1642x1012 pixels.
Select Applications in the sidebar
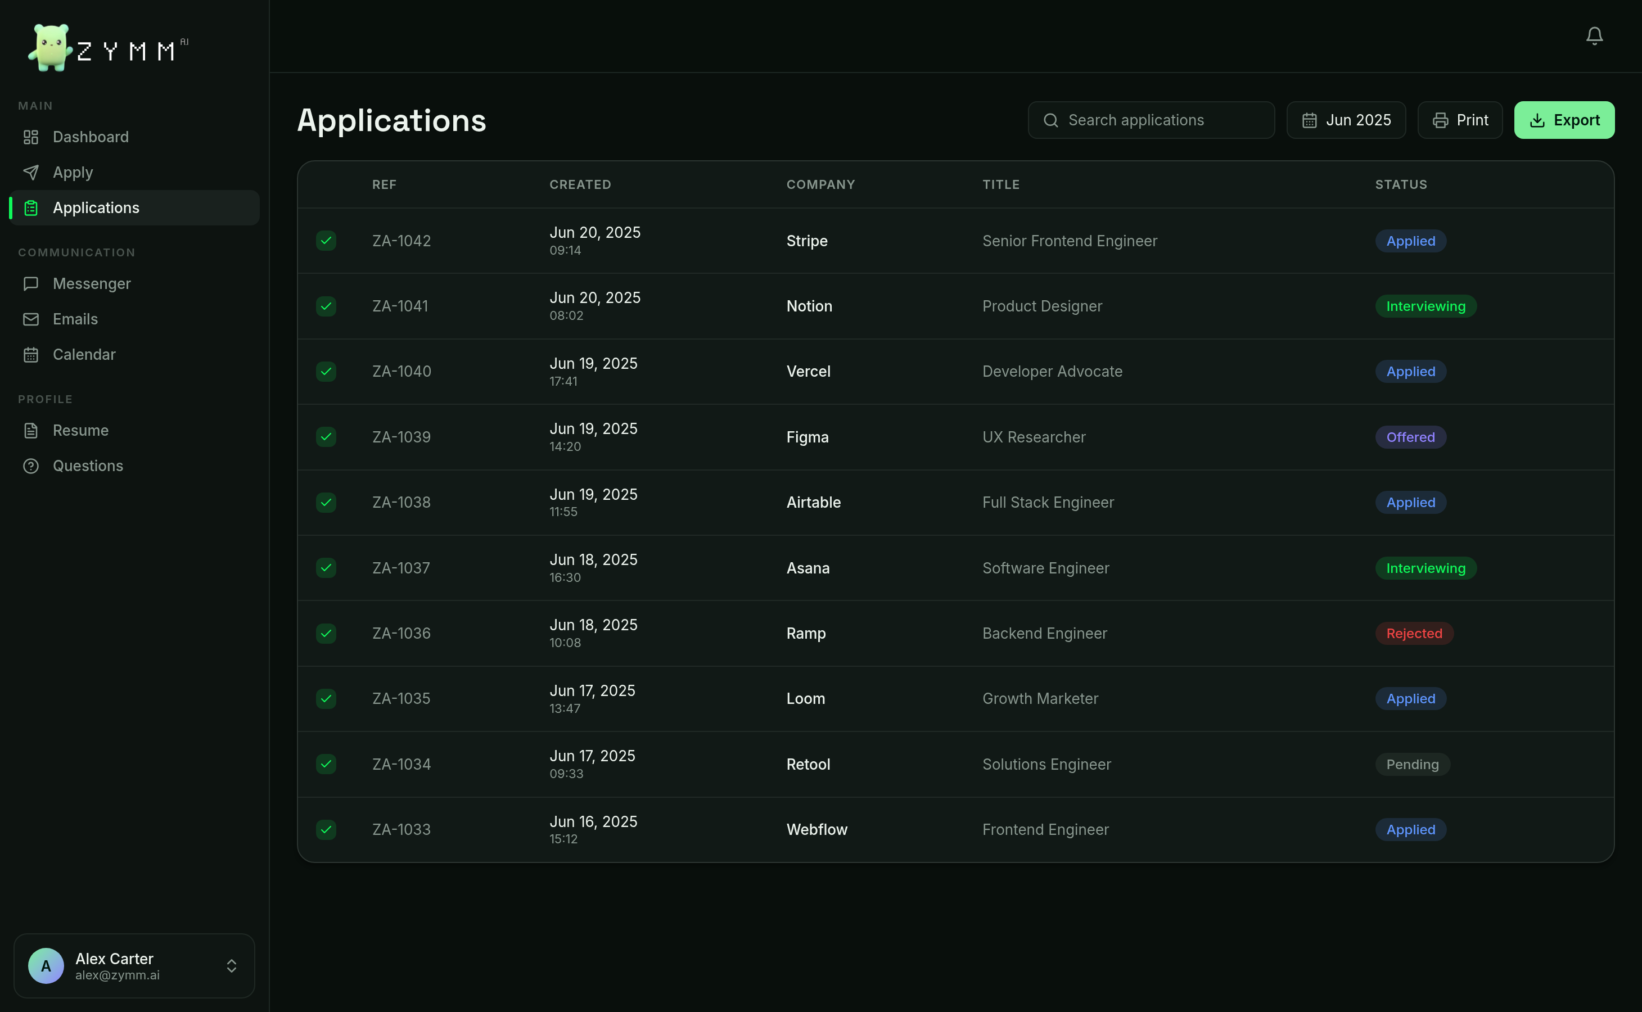click(134, 208)
